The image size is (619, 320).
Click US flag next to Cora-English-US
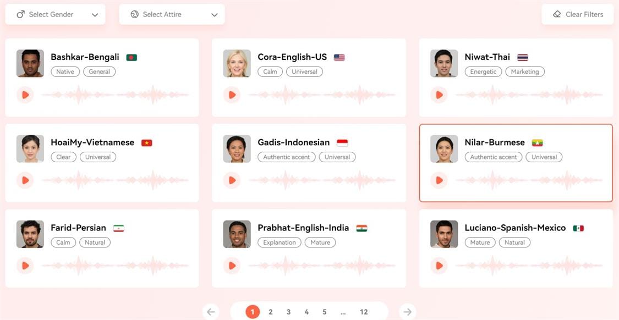339,58
